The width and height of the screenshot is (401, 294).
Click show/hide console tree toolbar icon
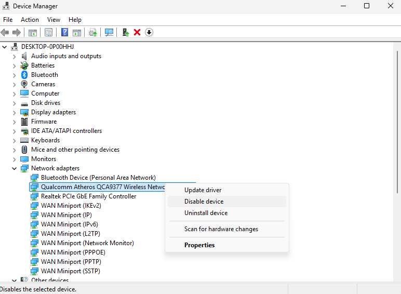click(33, 32)
